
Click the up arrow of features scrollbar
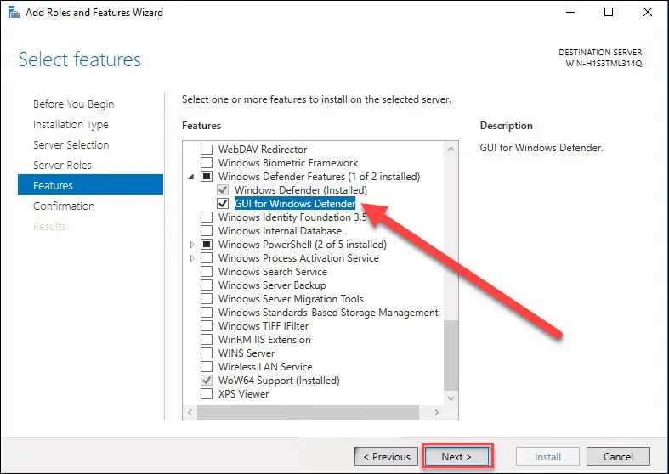point(451,149)
